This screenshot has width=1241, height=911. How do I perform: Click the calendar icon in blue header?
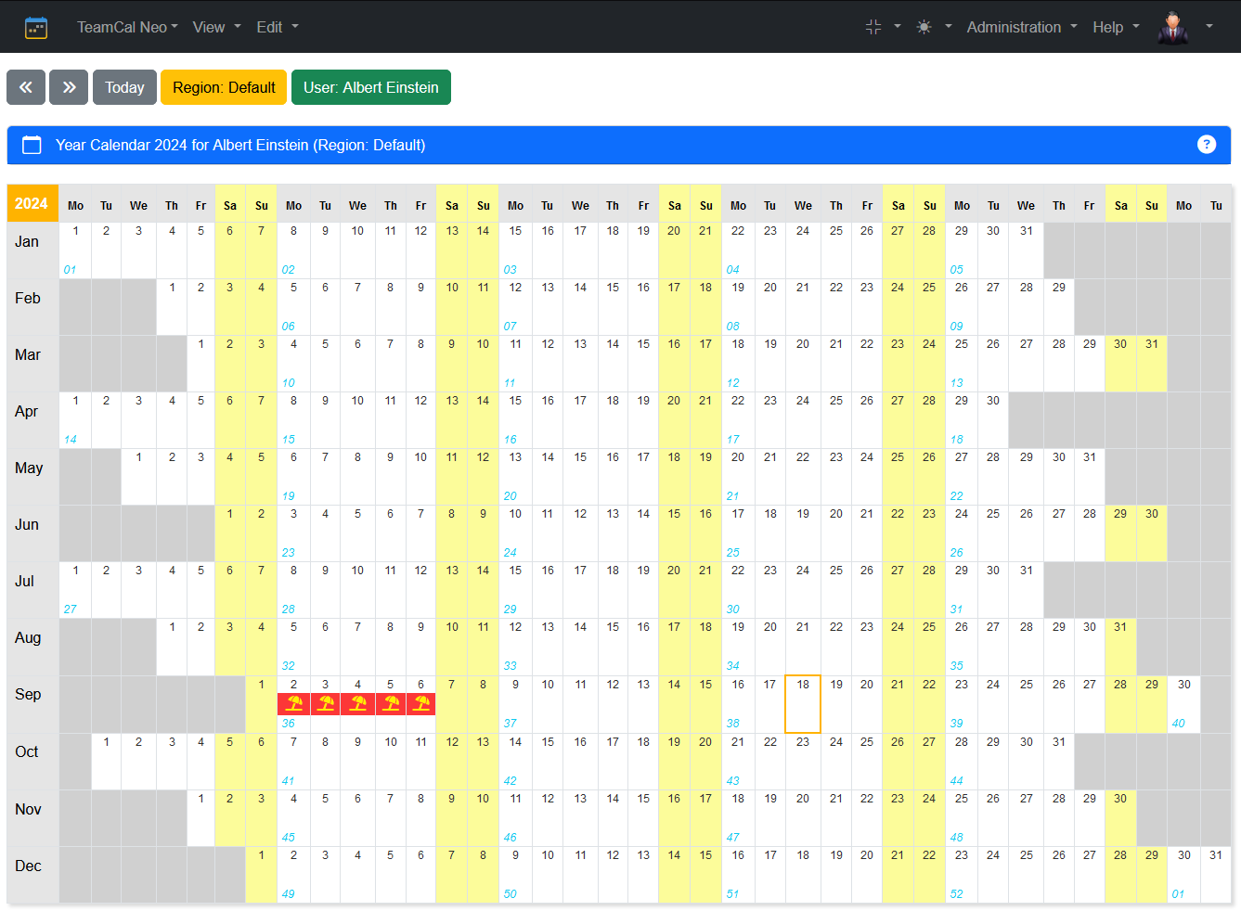pos(32,145)
